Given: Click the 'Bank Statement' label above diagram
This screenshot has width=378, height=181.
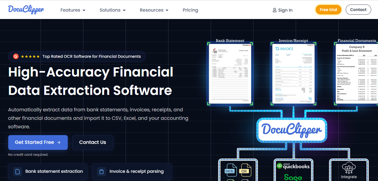Looking at the screenshot, I should click(x=230, y=41).
